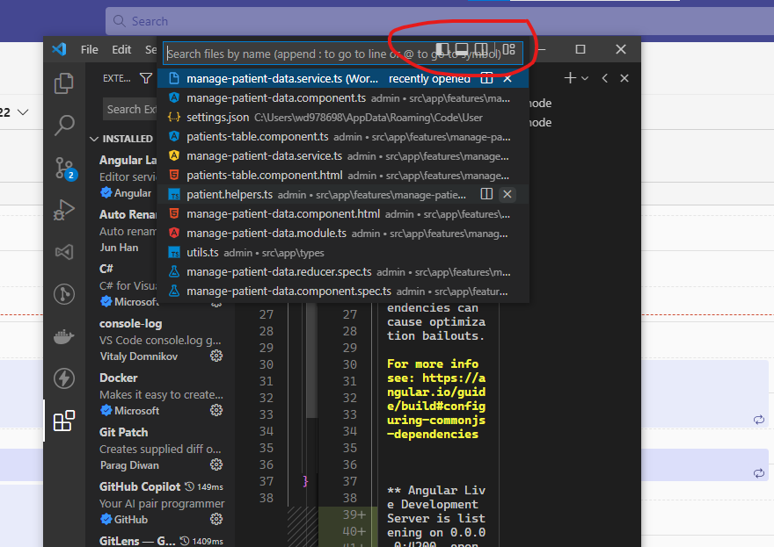This screenshot has height=547, width=774.
Task: Split editor with manage-patient-data.service.ts
Action: [486, 78]
